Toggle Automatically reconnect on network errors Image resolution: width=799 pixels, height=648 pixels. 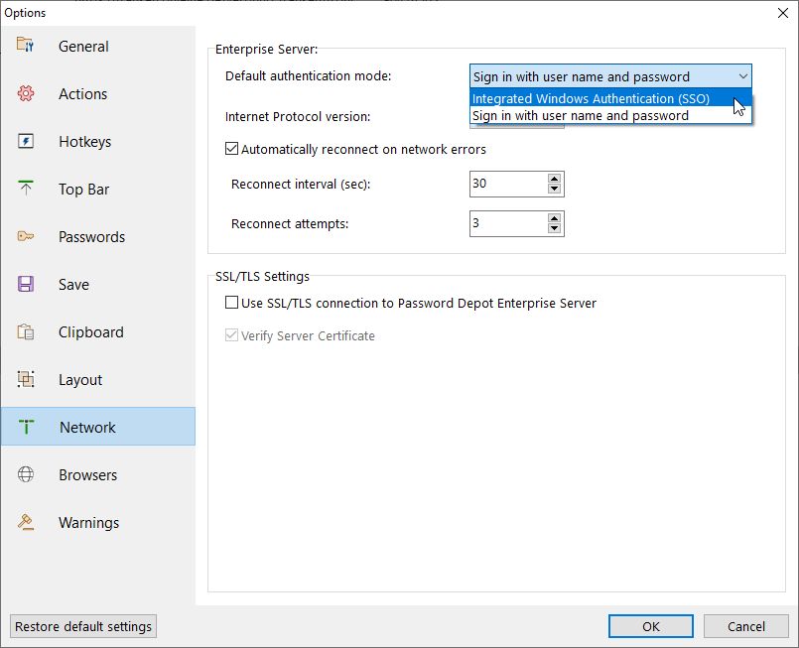tap(231, 149)
